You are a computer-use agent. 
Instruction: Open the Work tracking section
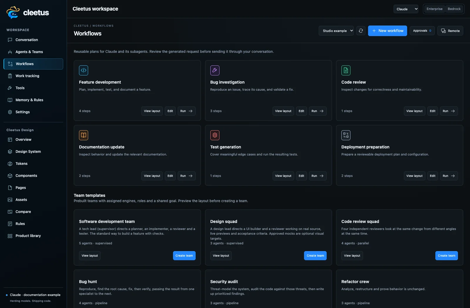coord(33,76)
